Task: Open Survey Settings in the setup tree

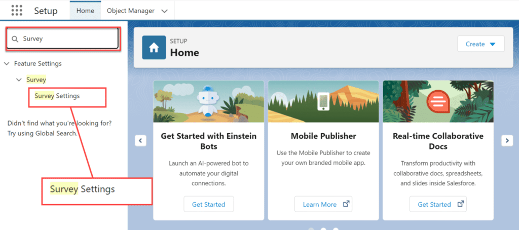Action: (x=57, y=96)
